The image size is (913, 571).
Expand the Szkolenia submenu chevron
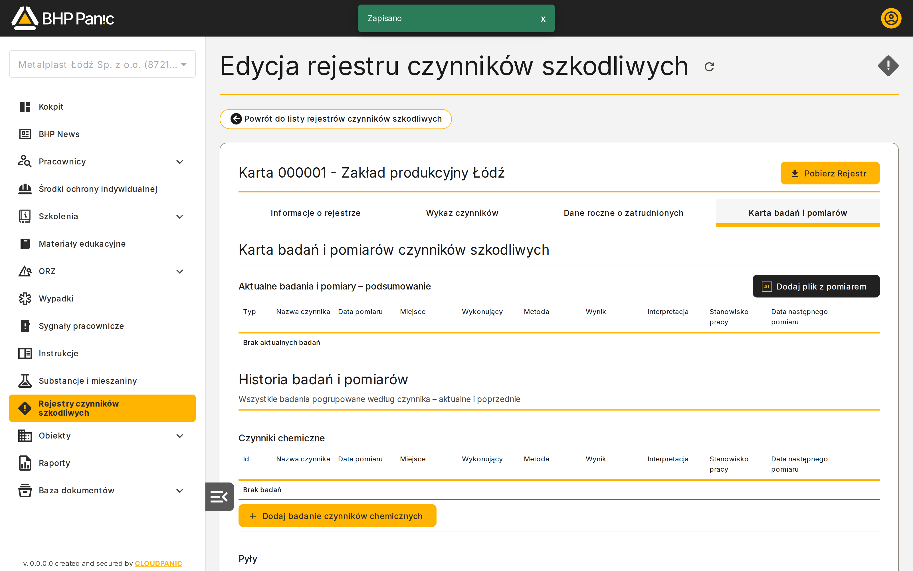[180, 217]
